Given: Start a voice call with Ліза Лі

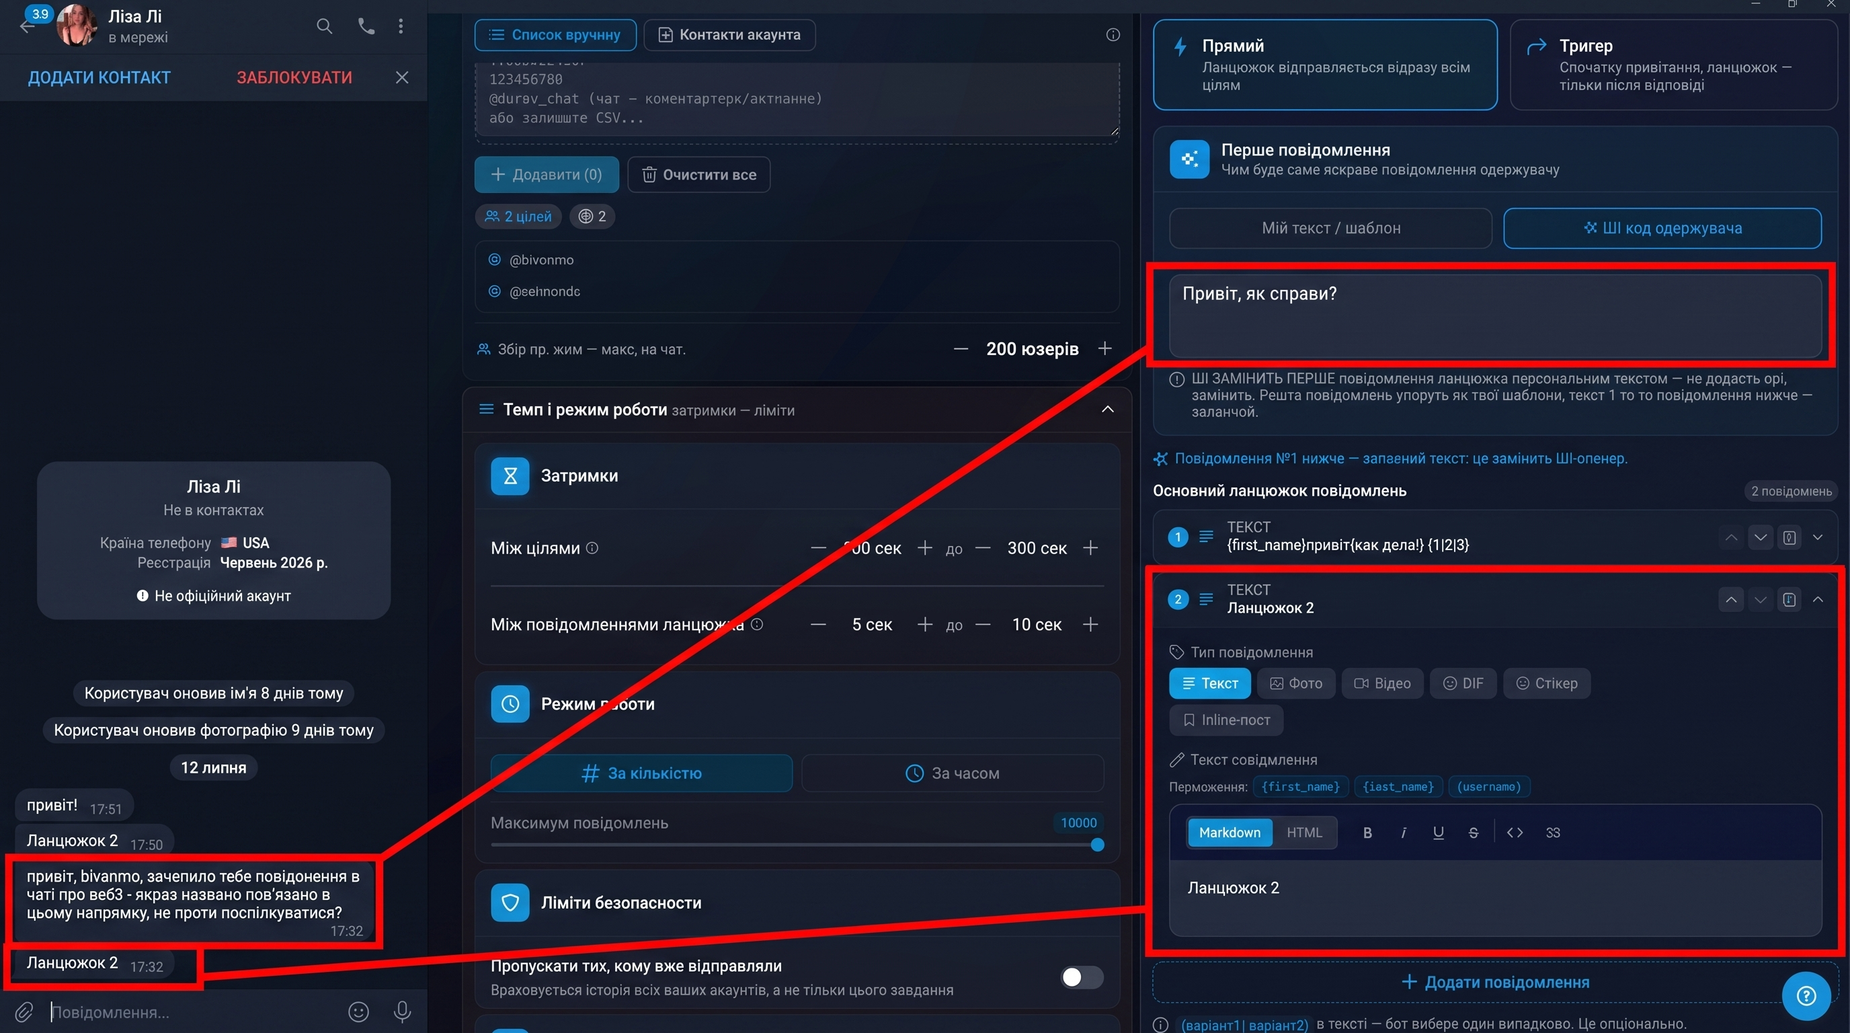Looking at the screenshot, I should 366,28.
